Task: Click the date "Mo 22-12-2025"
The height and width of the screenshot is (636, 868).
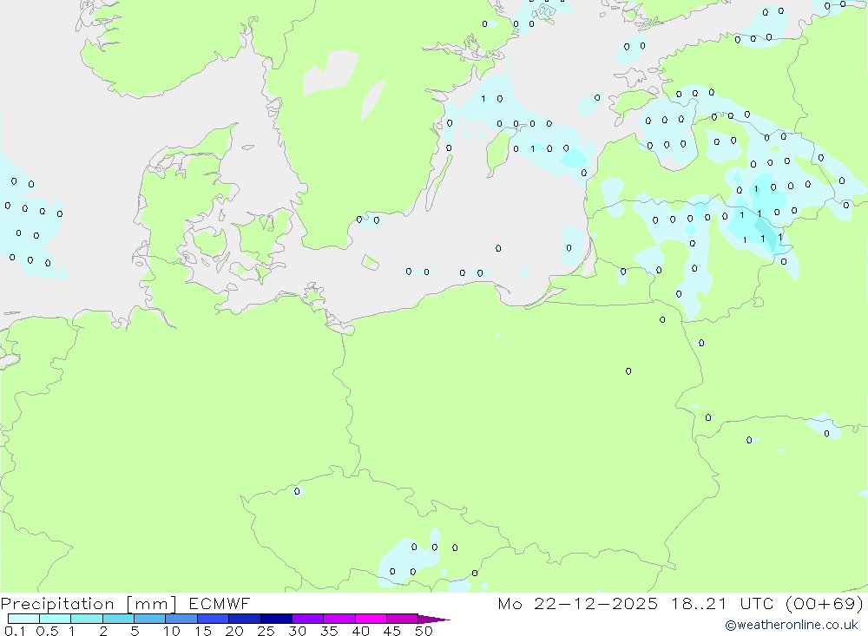Action: 578,603
